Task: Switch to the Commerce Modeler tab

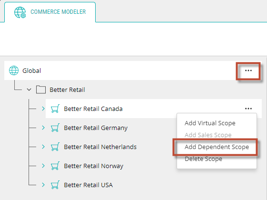Action: [x=50, y=12]
